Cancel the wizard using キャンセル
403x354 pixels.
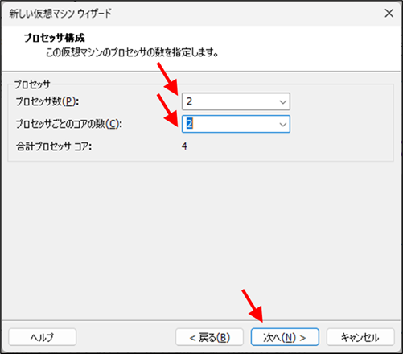tap(360, 337)
